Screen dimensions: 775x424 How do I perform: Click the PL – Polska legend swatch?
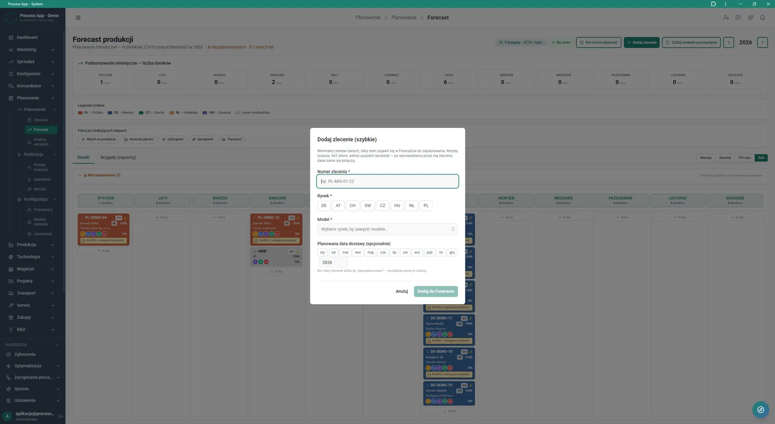(80, 112)
